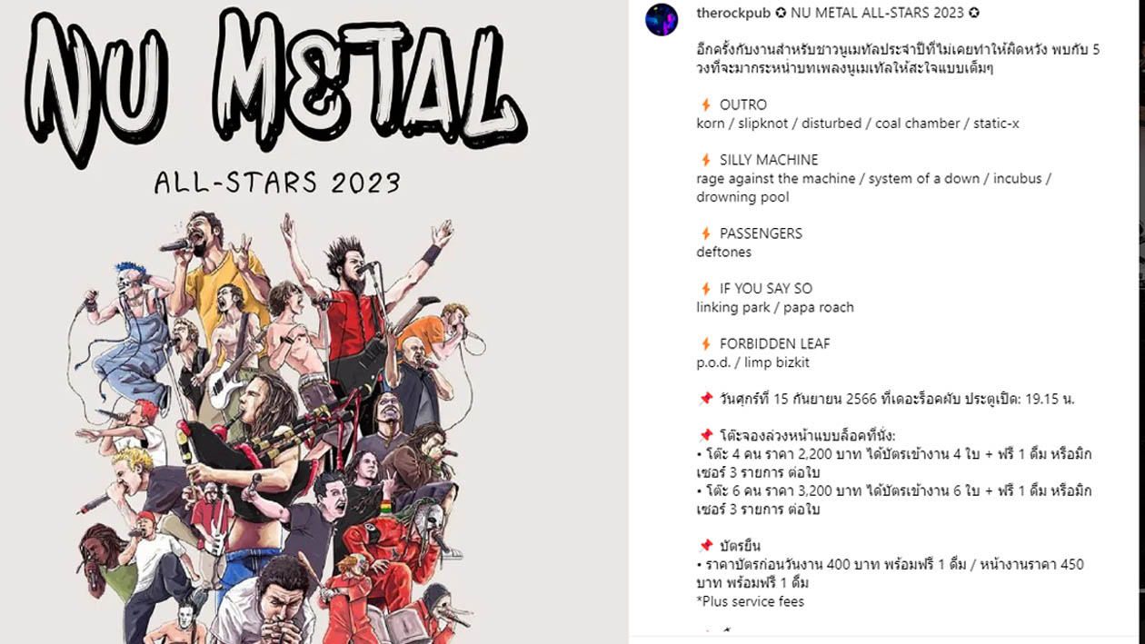Viewport: 1145px width, 644px height.
Task: Select the 'linking park / papa roach' line
Action: point(775,307)
